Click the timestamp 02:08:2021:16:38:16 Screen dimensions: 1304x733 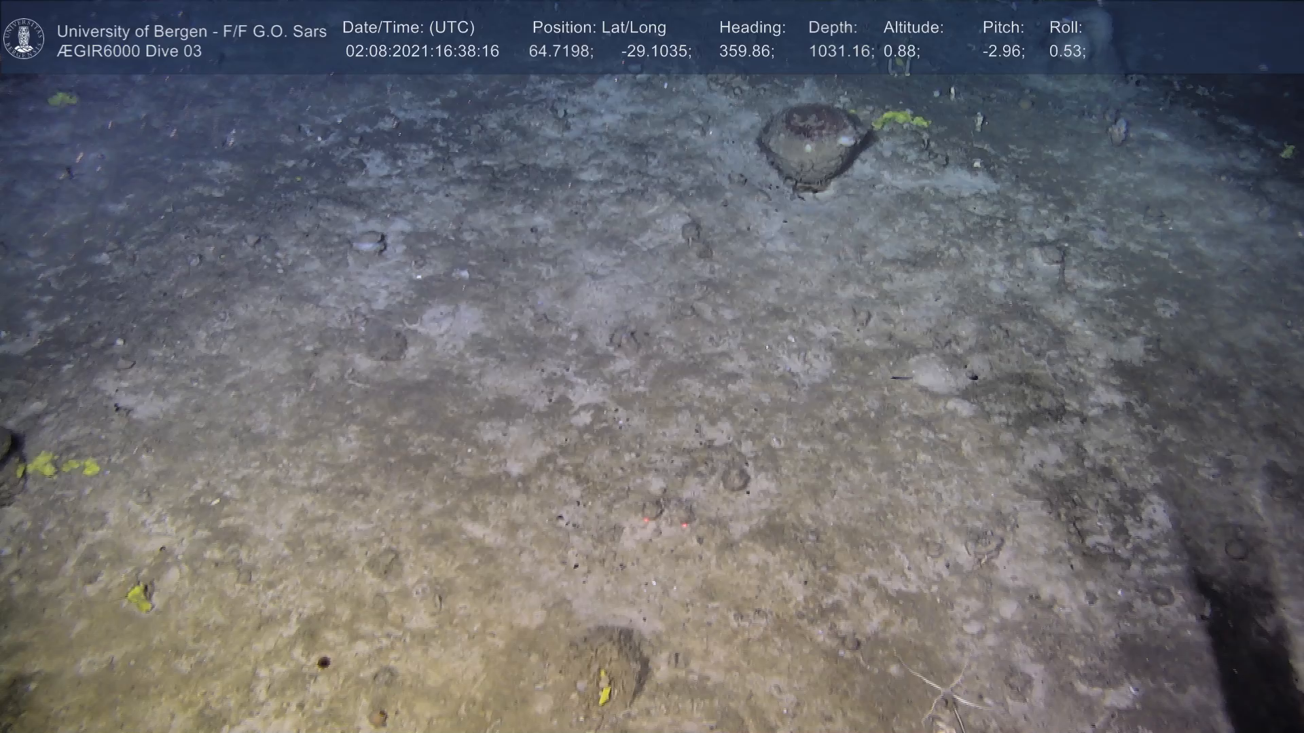tap(422, 52)
